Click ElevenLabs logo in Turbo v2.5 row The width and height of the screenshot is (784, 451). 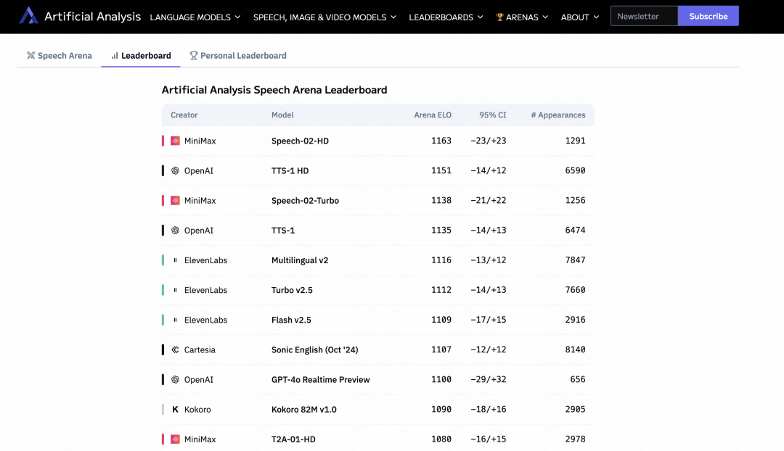coord(175,290)
